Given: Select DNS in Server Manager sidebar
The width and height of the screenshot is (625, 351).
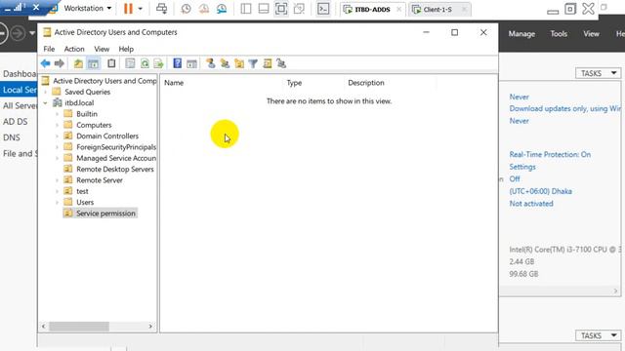Looking at the screenshot, I should [12, 137].
